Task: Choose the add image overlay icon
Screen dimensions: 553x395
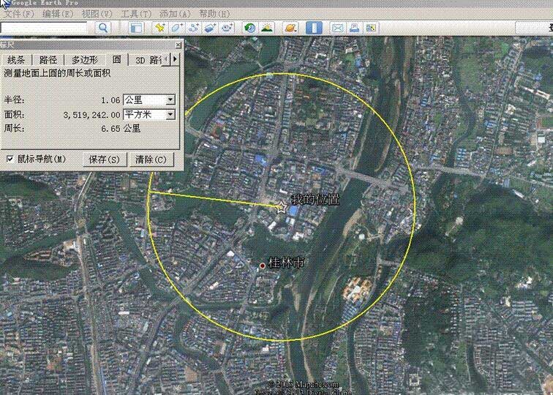Action: [210, 28]
